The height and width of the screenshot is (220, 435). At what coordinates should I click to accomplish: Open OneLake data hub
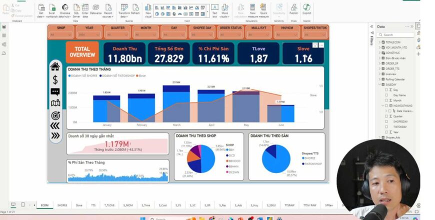[64, 11]
